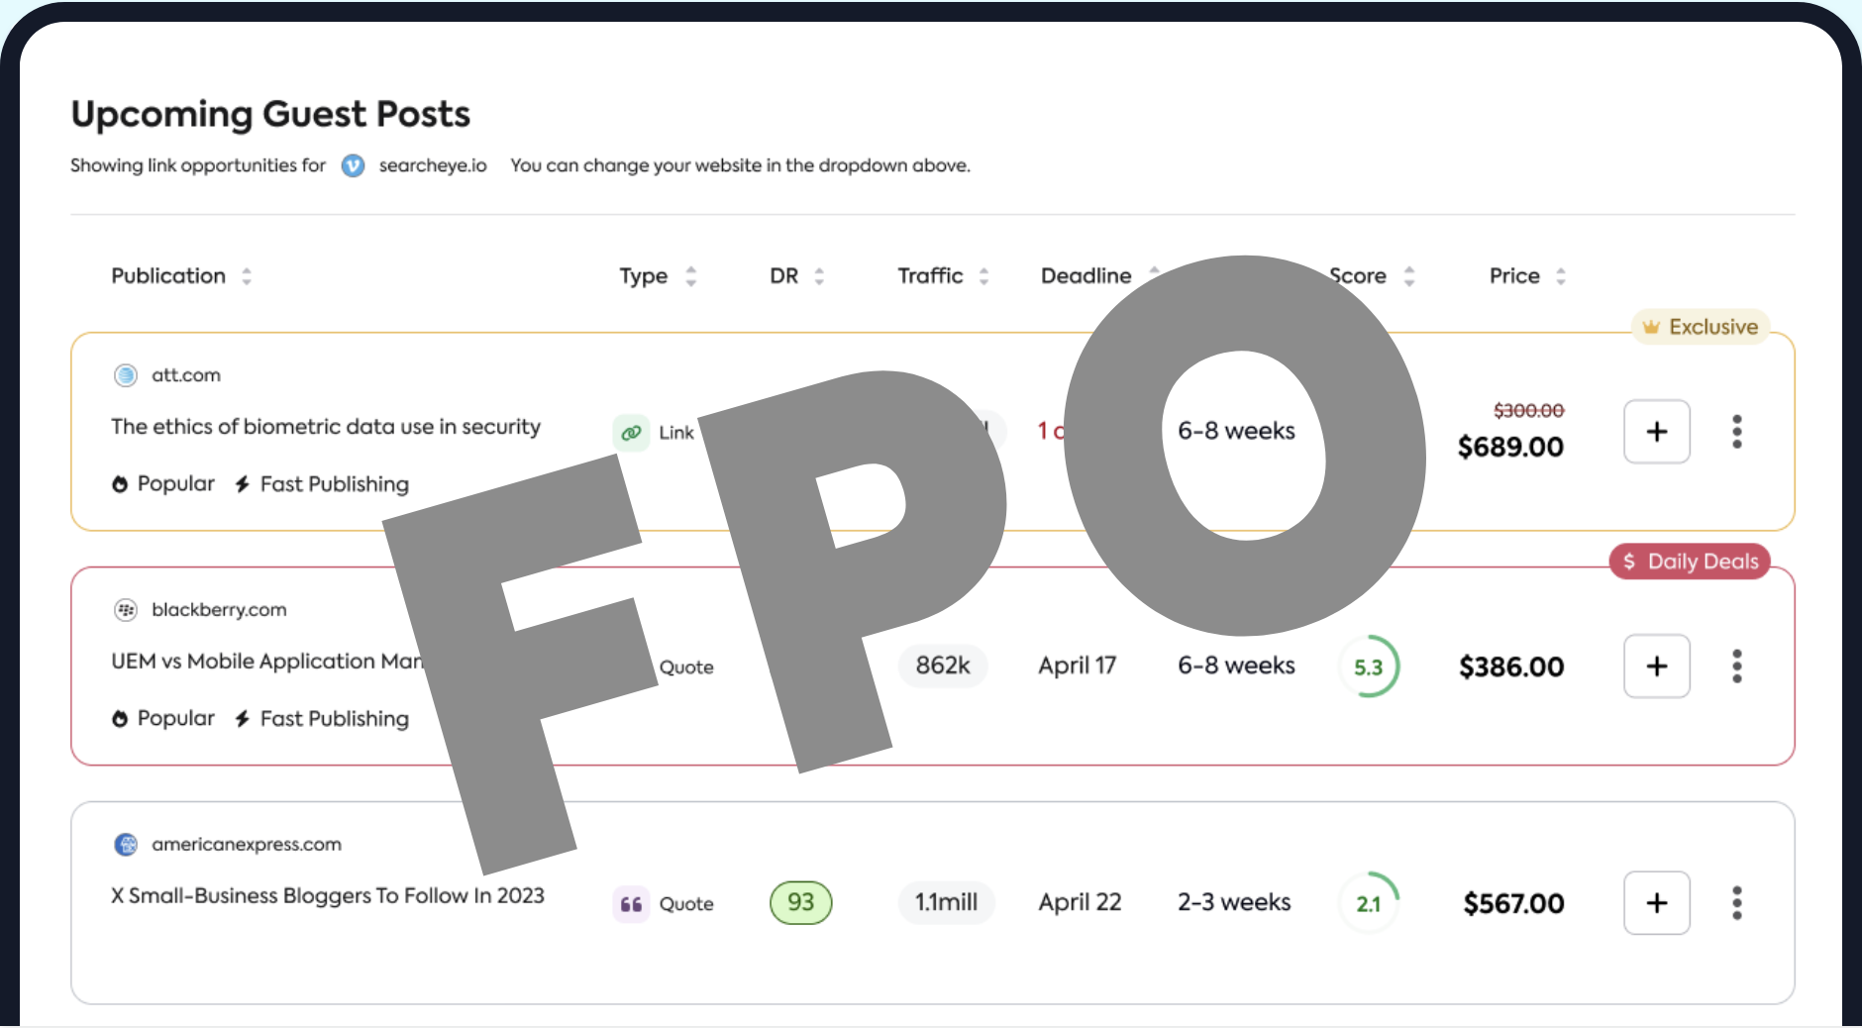Click the att.com favicon
1862x1028 pixels.
point(126,375)
